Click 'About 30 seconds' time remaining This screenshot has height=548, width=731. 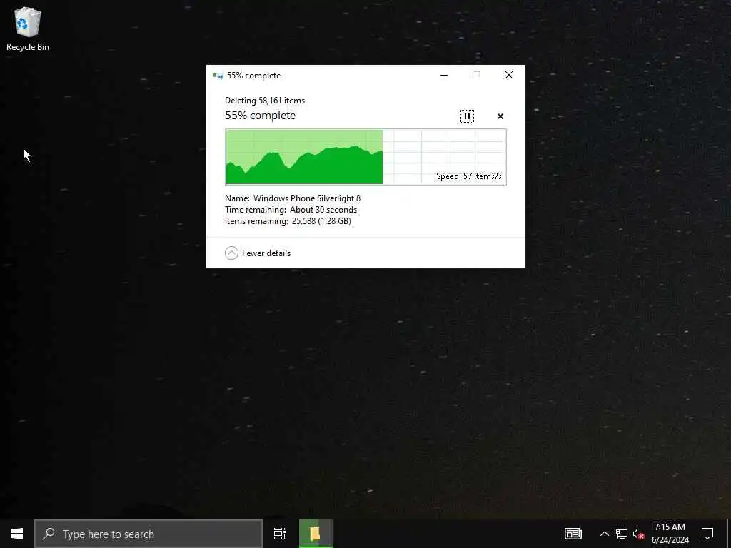323,210
